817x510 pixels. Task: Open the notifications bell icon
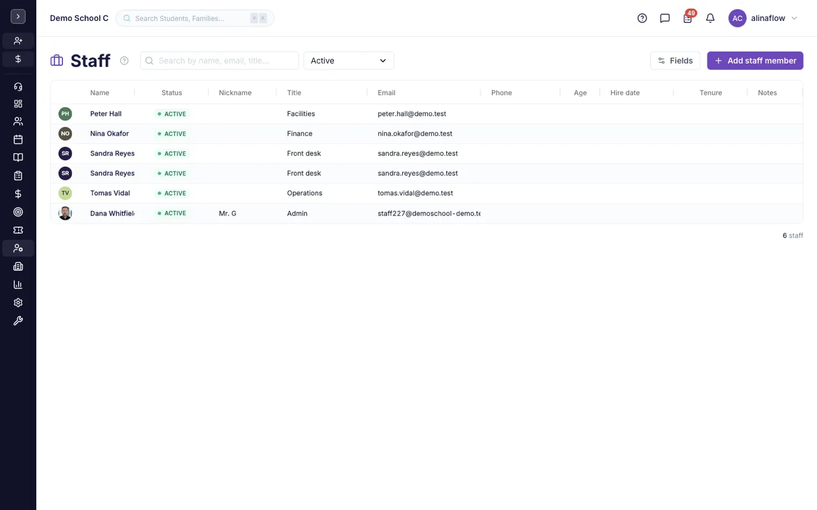[x=710, y=18]
